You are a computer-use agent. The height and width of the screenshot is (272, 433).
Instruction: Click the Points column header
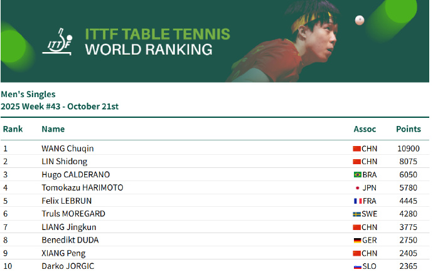tap(408, 129)
